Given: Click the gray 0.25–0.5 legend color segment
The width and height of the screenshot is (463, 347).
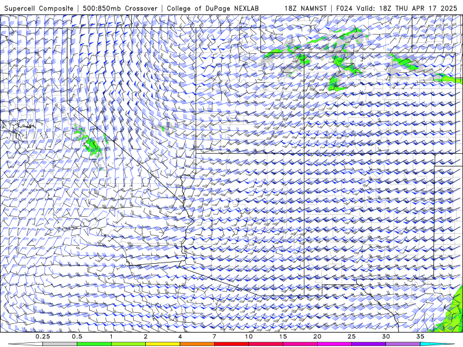Looking at the screenshot, I should (60, 344).
